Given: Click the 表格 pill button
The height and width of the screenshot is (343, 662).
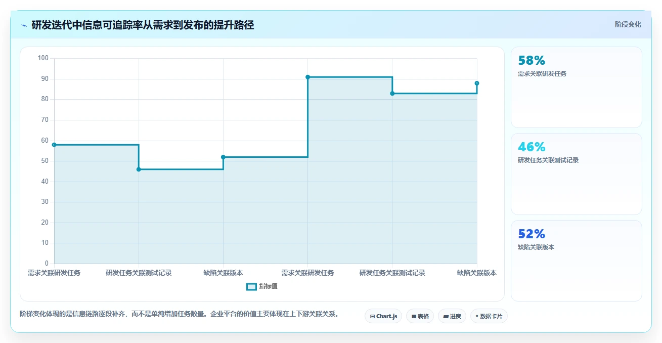Looking at the screenshot, I should pyautogui.click(x=420, y=316).
